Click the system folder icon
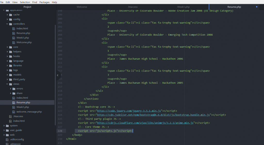264x145 pixels. 7,126
